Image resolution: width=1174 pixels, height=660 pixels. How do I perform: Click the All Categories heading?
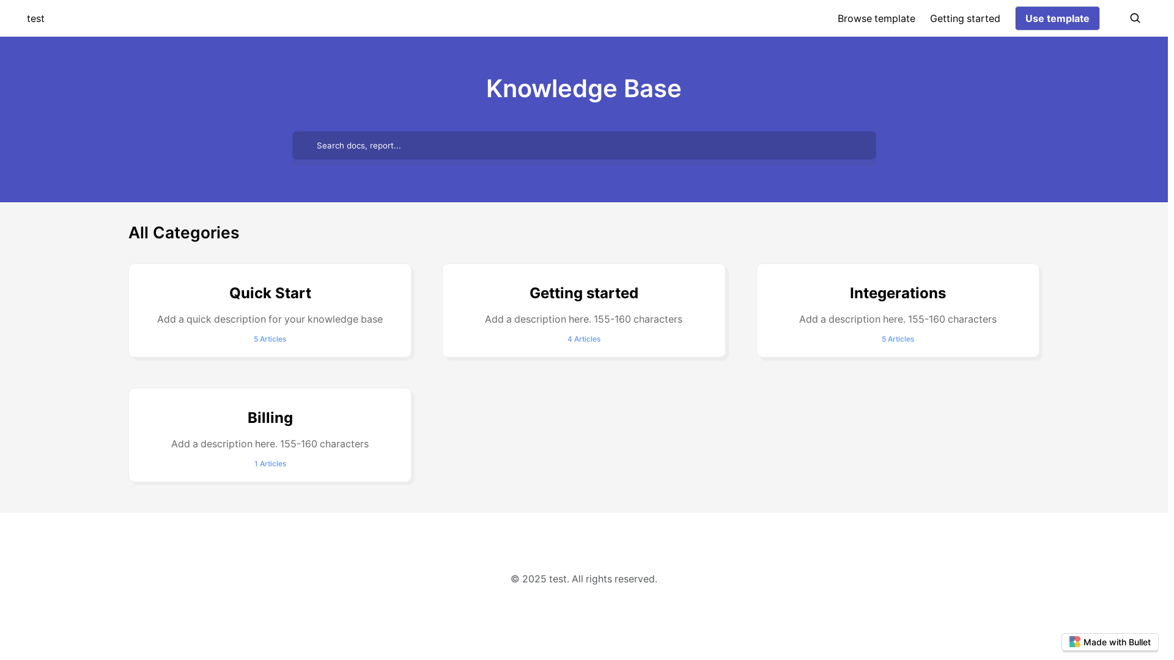[x=183, y=233]
